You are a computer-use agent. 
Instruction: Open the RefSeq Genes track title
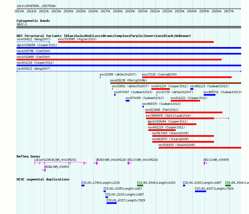pyautogui.click(x=28, y=156)
